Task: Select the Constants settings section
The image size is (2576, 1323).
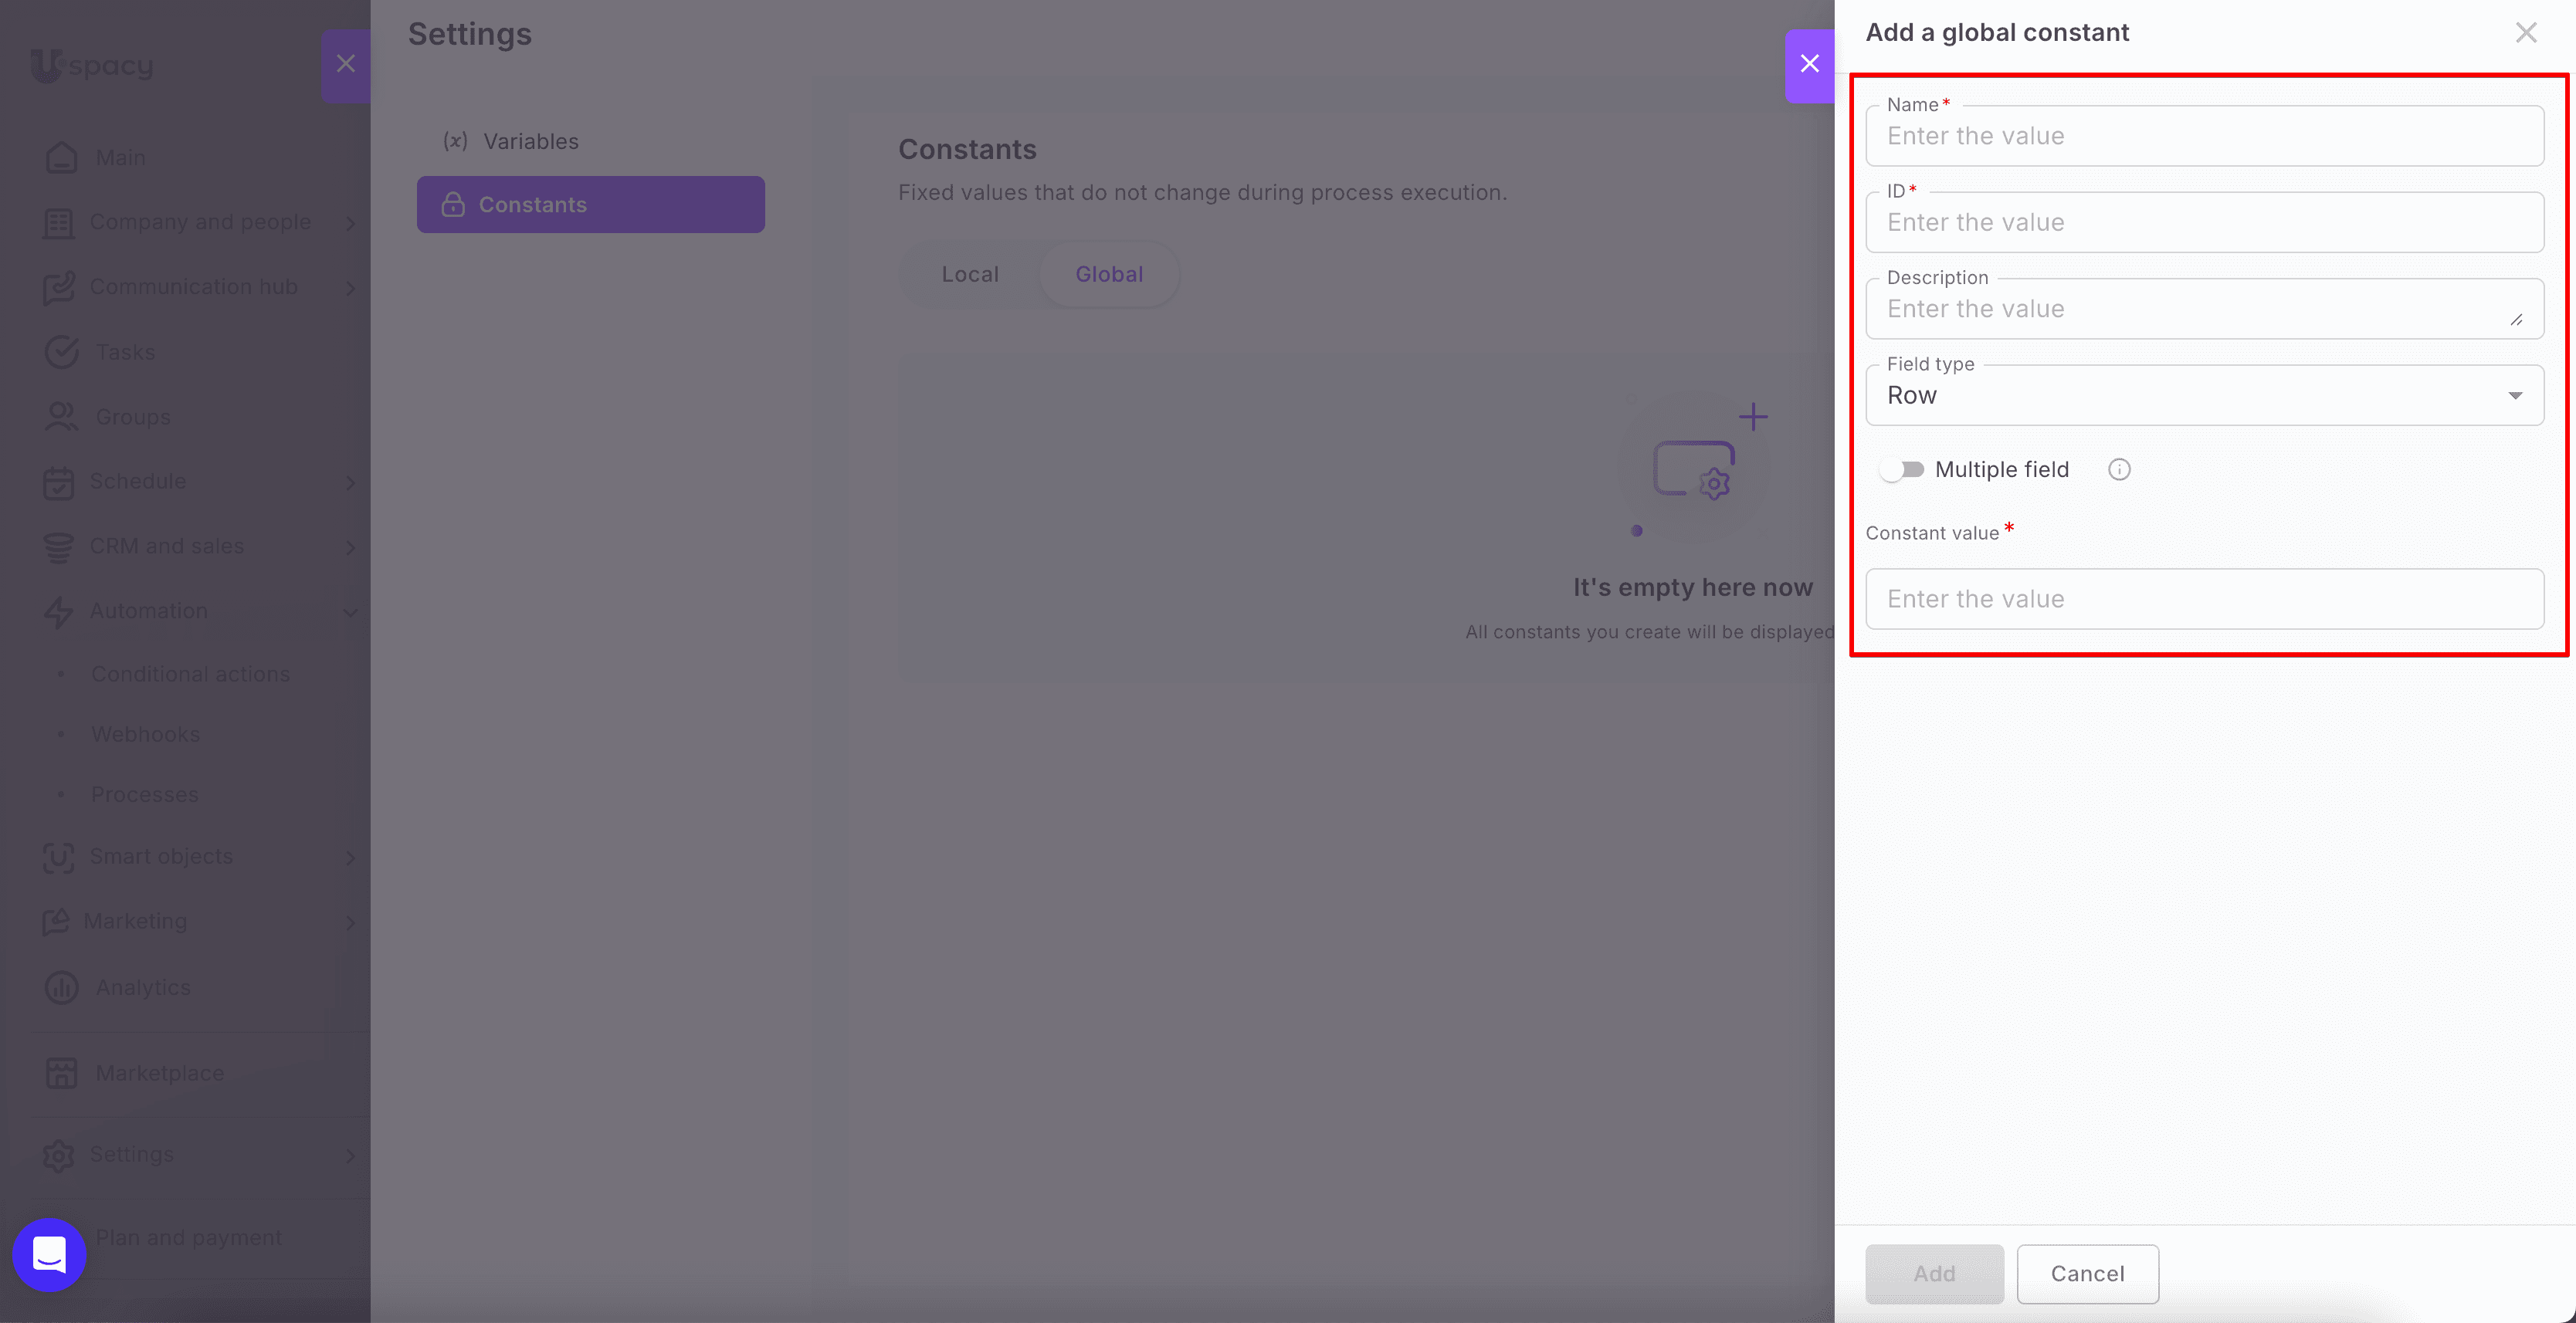Action: click(590, 205)
